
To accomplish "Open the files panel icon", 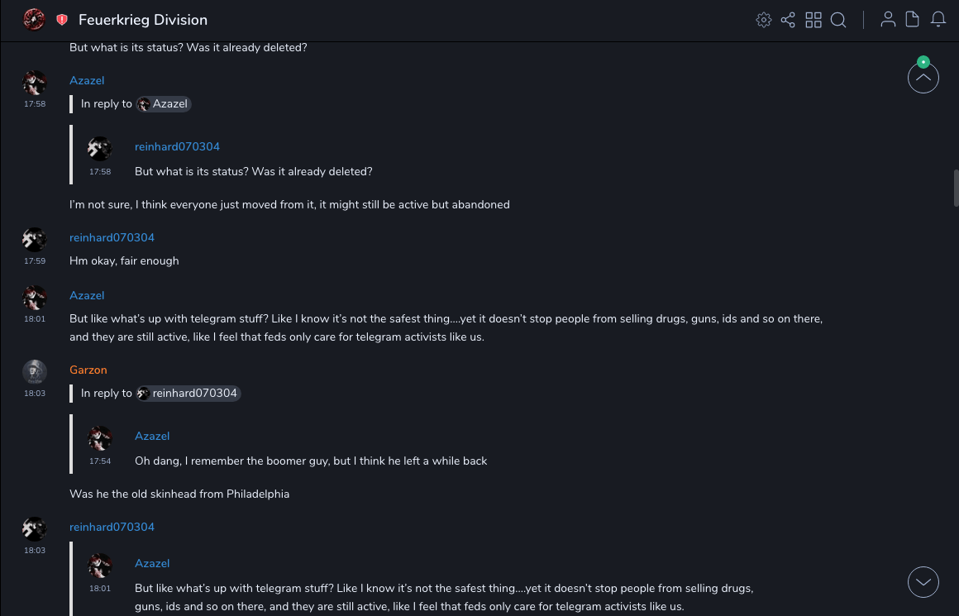I will tap(913, 20).
